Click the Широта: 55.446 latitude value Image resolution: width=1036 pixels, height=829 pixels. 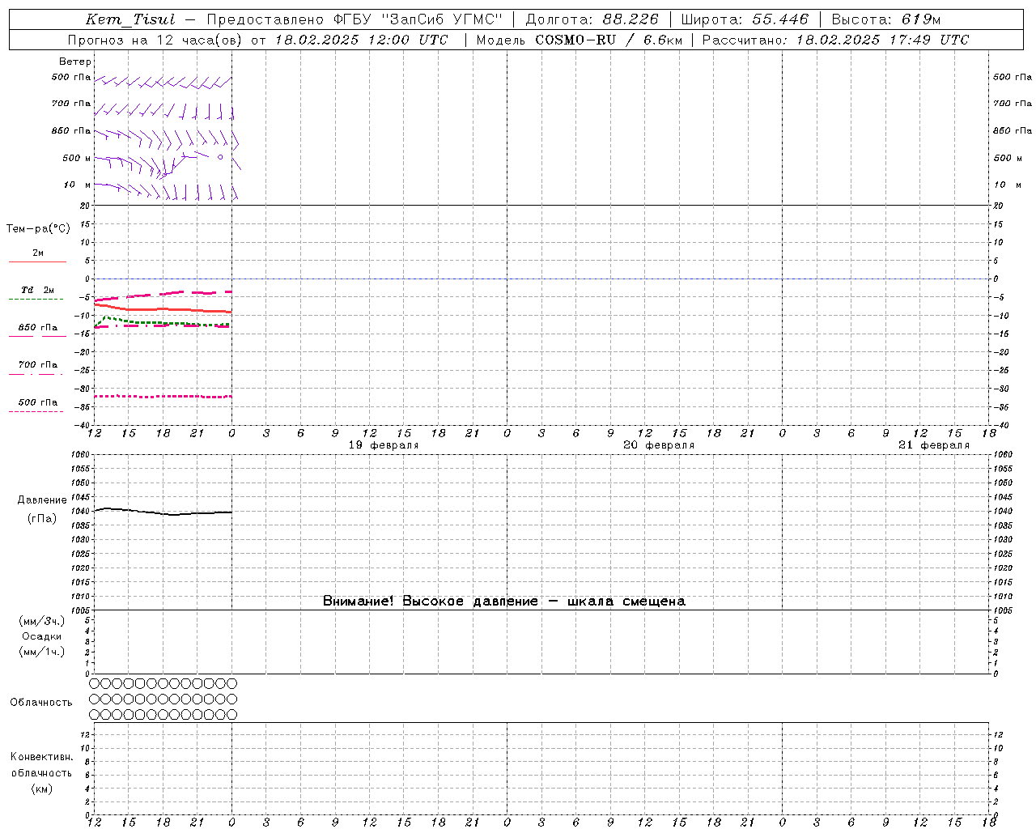745,19
